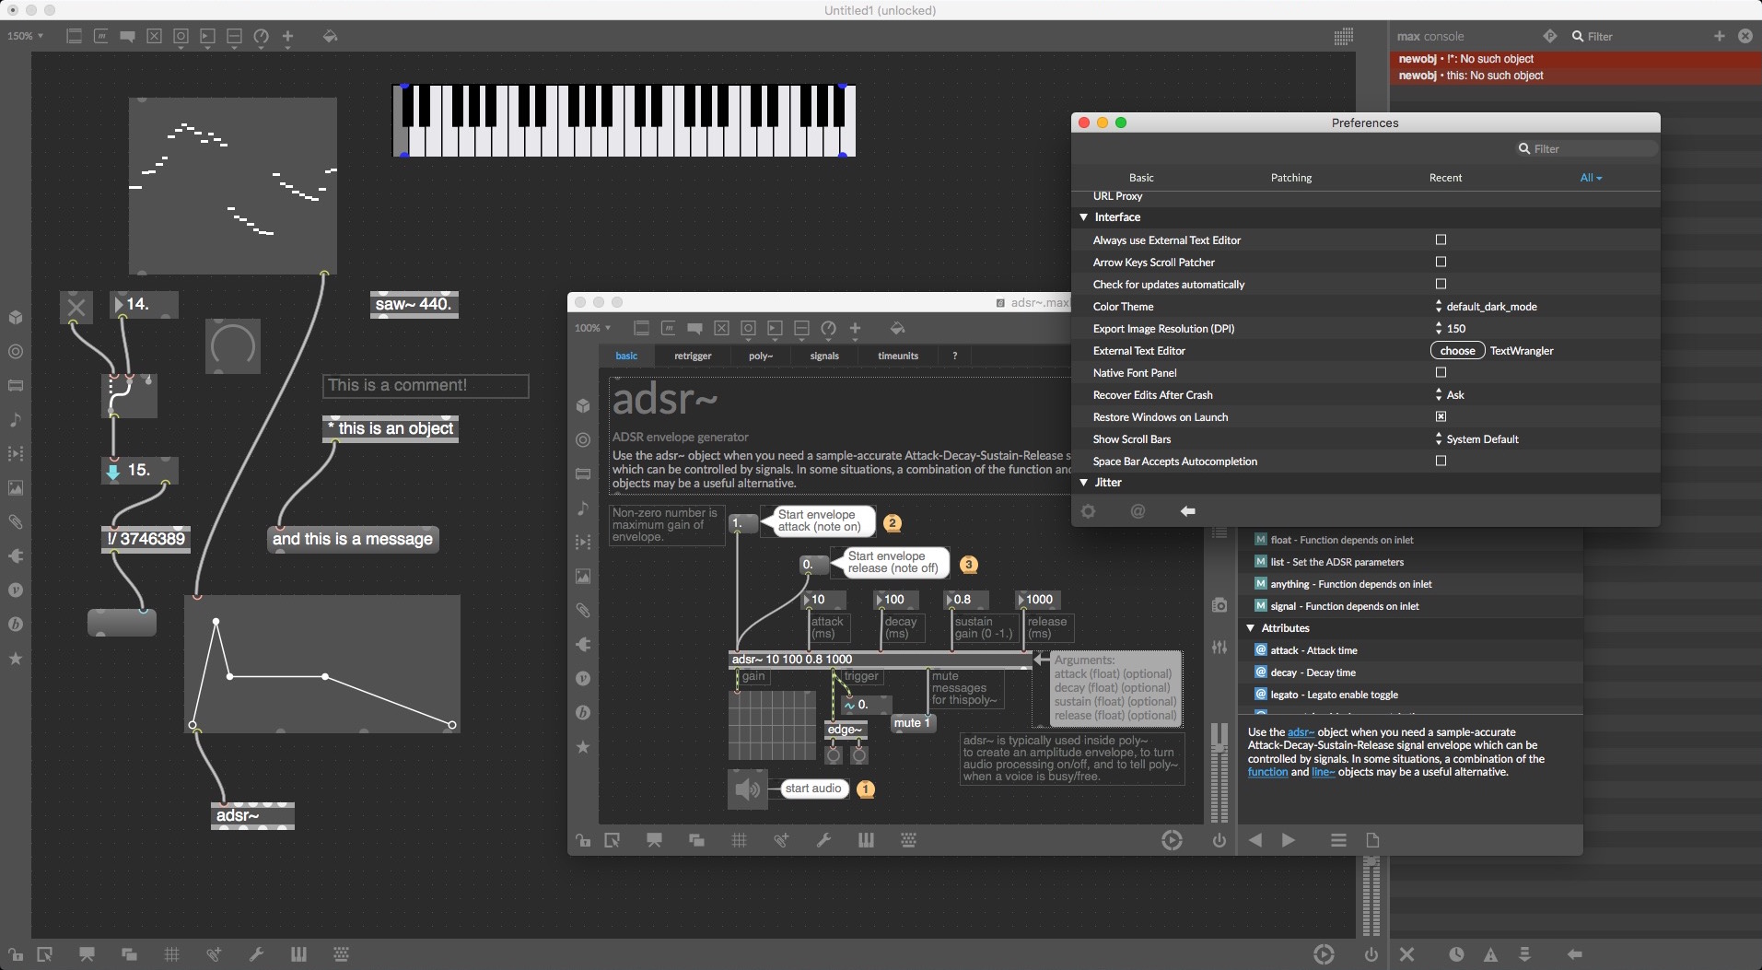Enable Always use External Text Editor
This screenshot has height=970, width=1762.
click(x=1440, y=240)
